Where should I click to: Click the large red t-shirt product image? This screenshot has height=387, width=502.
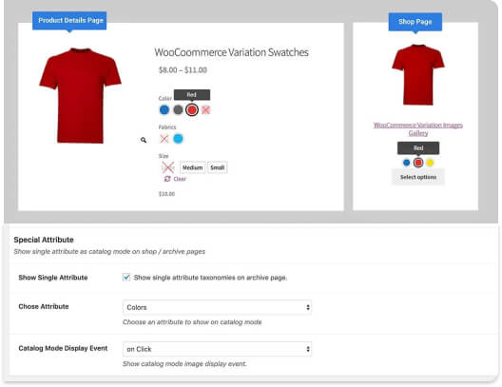coord(80,95)
